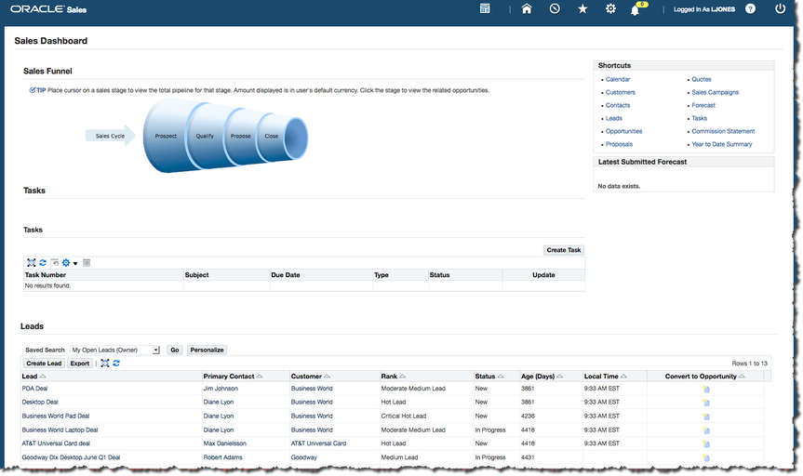This screenshot has width=803, height=476.
Task: Click the Qualify stage of funnel
Action: 205,136
